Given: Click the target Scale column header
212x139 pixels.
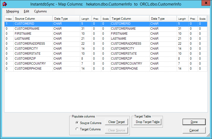Looking at the screenshot, I should coord(202,19).
